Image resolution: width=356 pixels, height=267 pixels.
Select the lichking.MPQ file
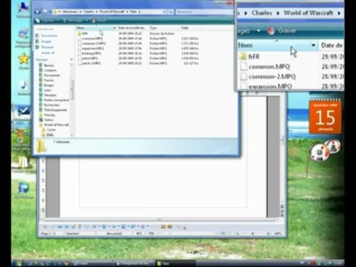89,53
